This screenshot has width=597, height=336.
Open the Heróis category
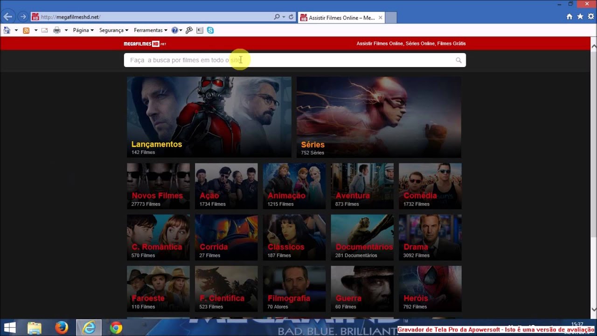tap(430, 288)
